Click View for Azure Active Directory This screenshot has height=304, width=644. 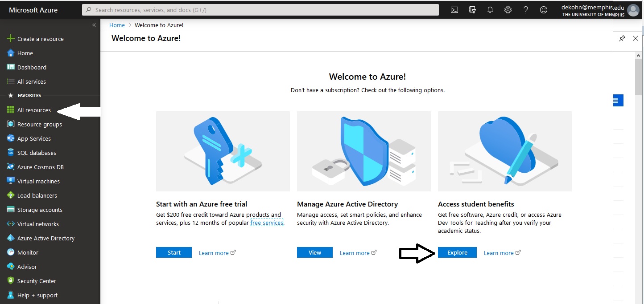tap(315, 252)
